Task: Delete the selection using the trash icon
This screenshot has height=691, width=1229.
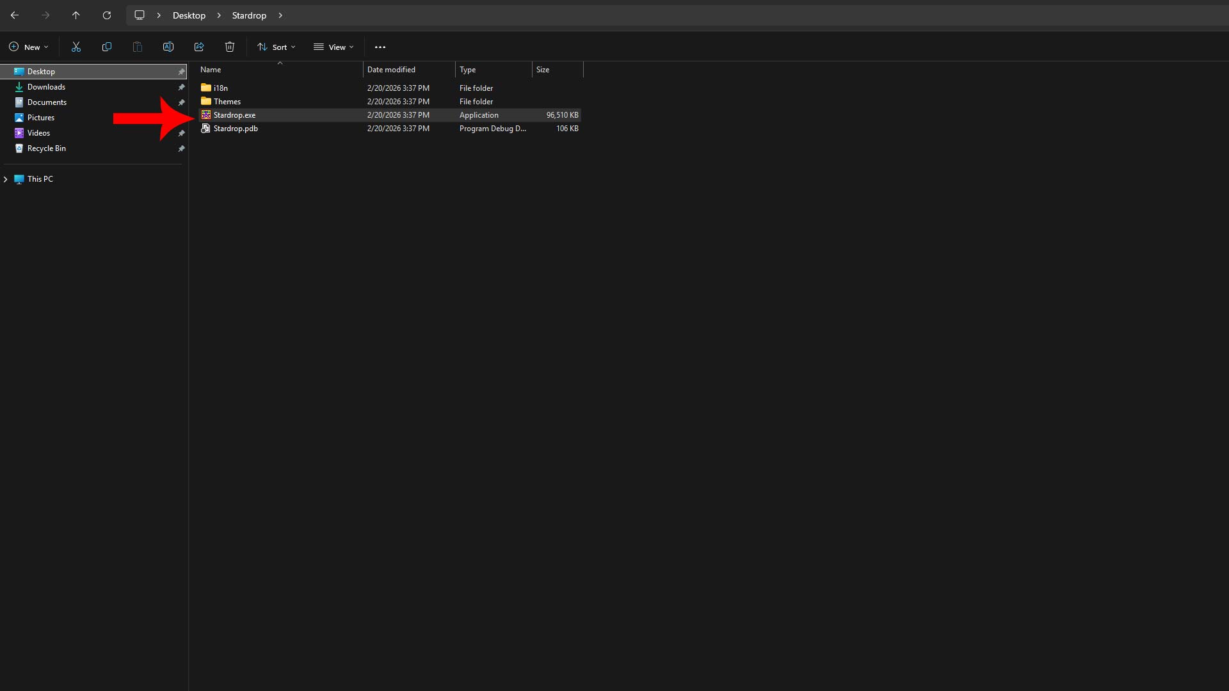Action: pyautogui.click(x=230, y=46)
